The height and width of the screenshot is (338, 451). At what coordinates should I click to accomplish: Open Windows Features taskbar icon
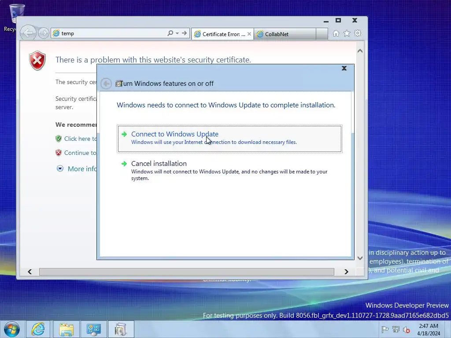121,329
